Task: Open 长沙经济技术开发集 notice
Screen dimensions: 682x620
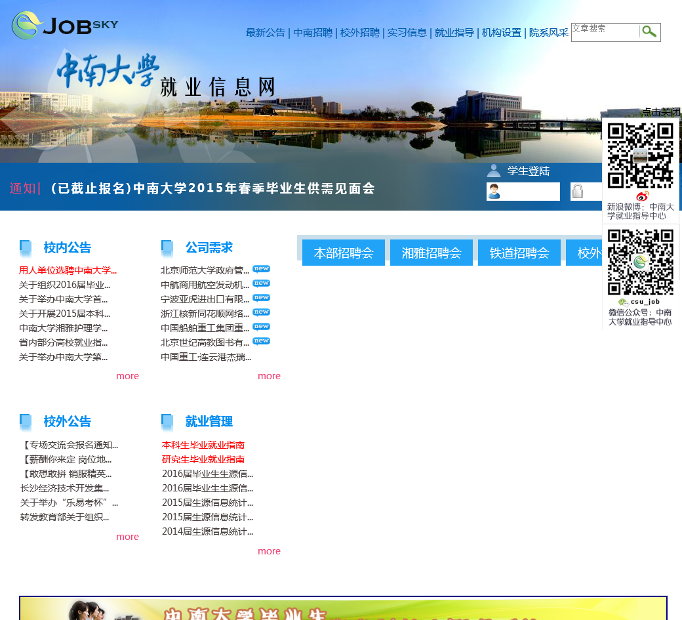Action: coord(64,487)
